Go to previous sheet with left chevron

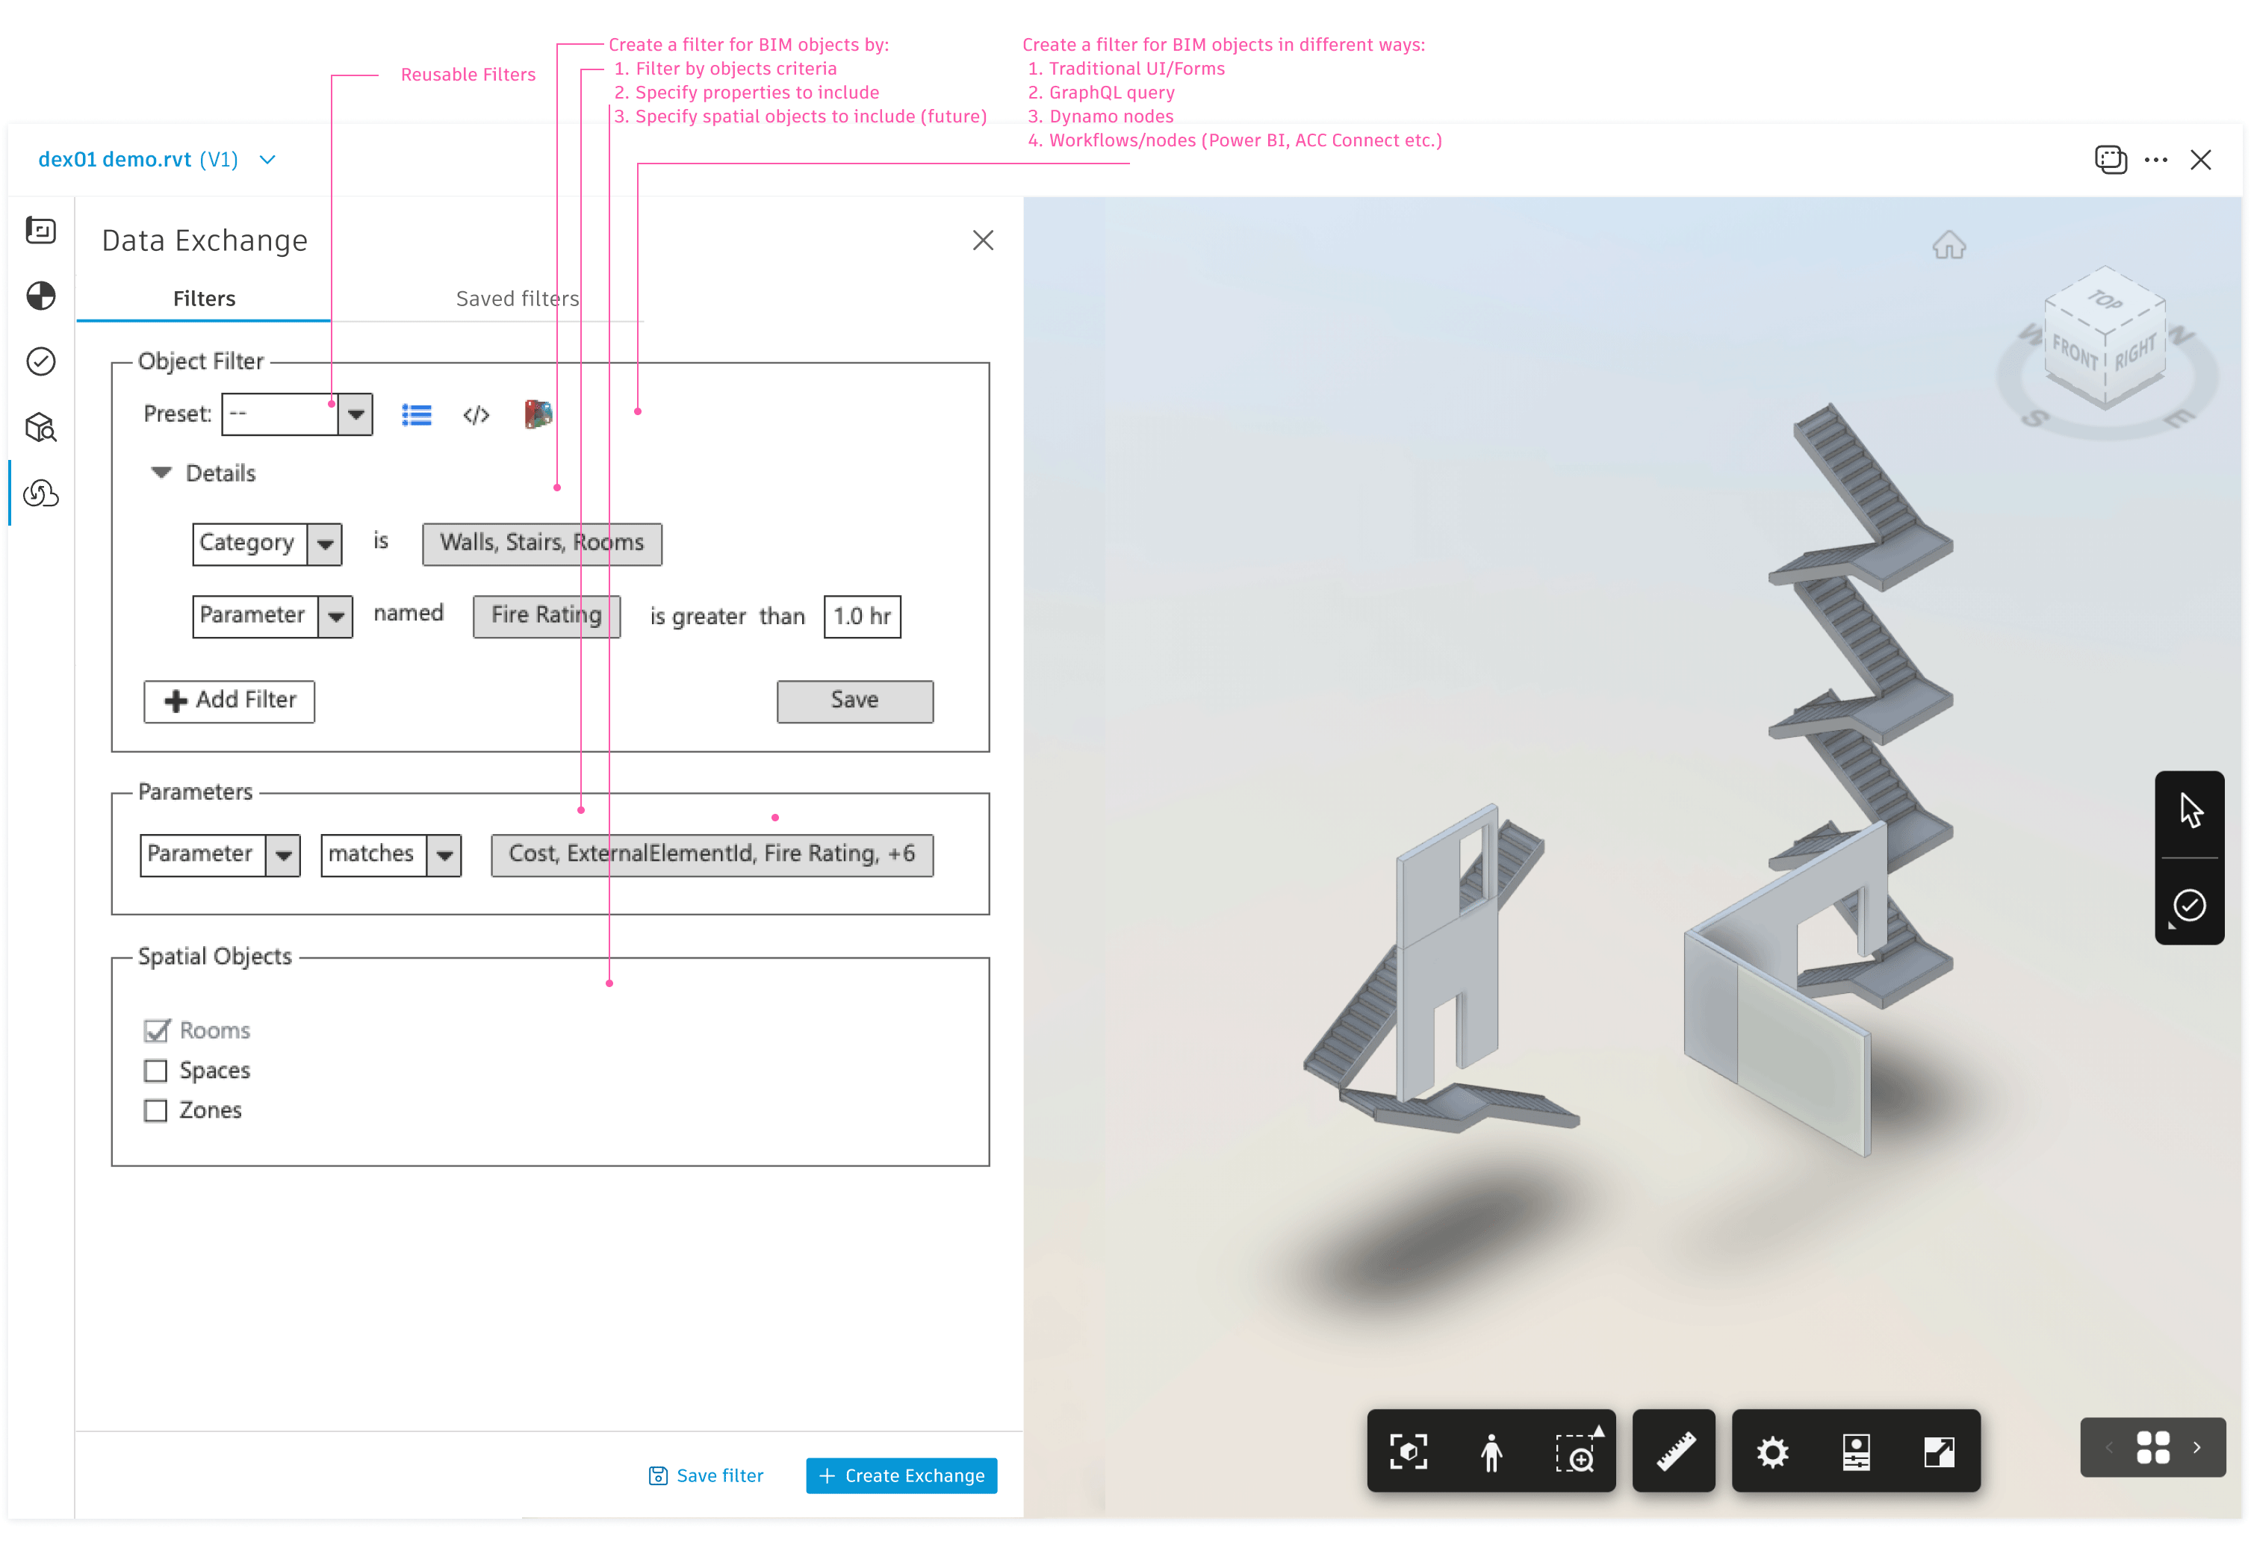click(2109, 1448)
